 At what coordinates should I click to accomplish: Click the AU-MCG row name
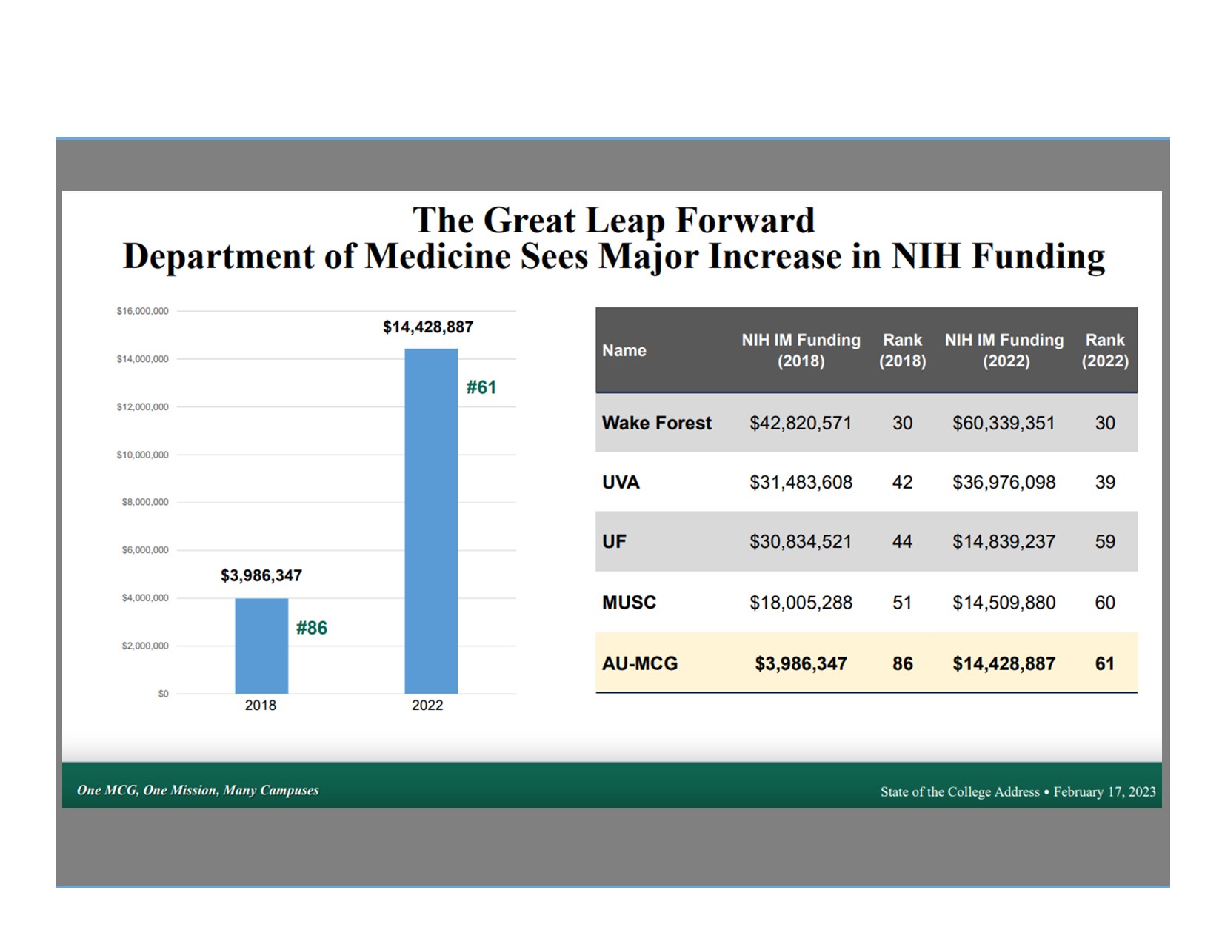tap(640, 663)
